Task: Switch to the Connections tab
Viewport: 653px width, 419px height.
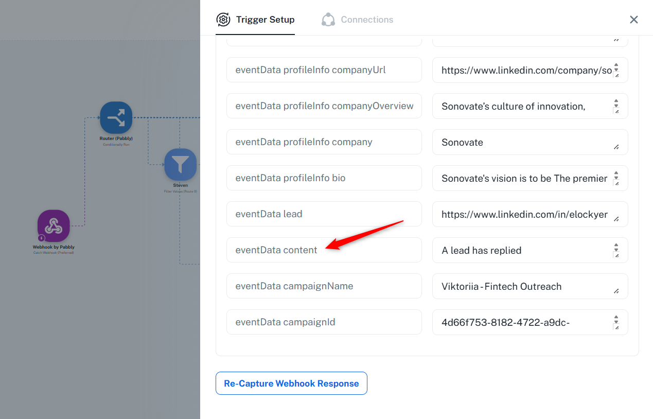Action: point(366,20)
